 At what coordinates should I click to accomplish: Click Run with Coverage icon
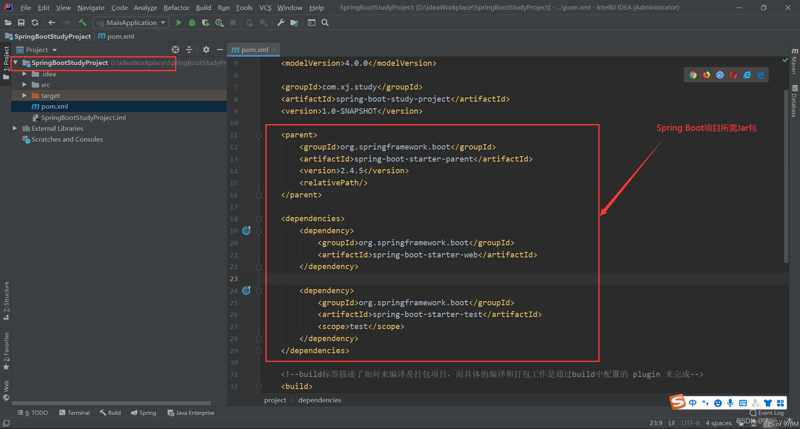click(x=205, y=22)
